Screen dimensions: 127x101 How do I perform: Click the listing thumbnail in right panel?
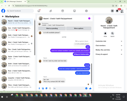(109, 20)
